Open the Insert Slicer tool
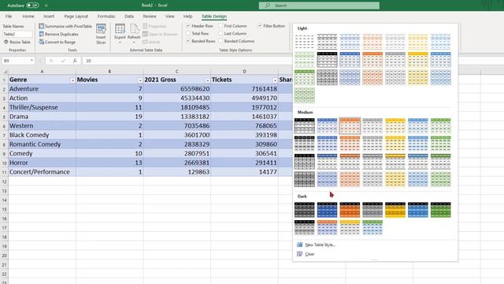Image resolution: width=504 pixels, height=284 pixels. coord(101,34)
